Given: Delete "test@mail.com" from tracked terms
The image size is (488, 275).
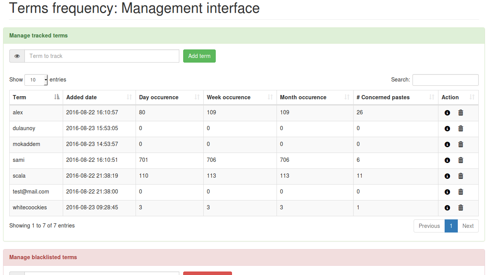Looking at the screenshot, I should click(461, 192).
